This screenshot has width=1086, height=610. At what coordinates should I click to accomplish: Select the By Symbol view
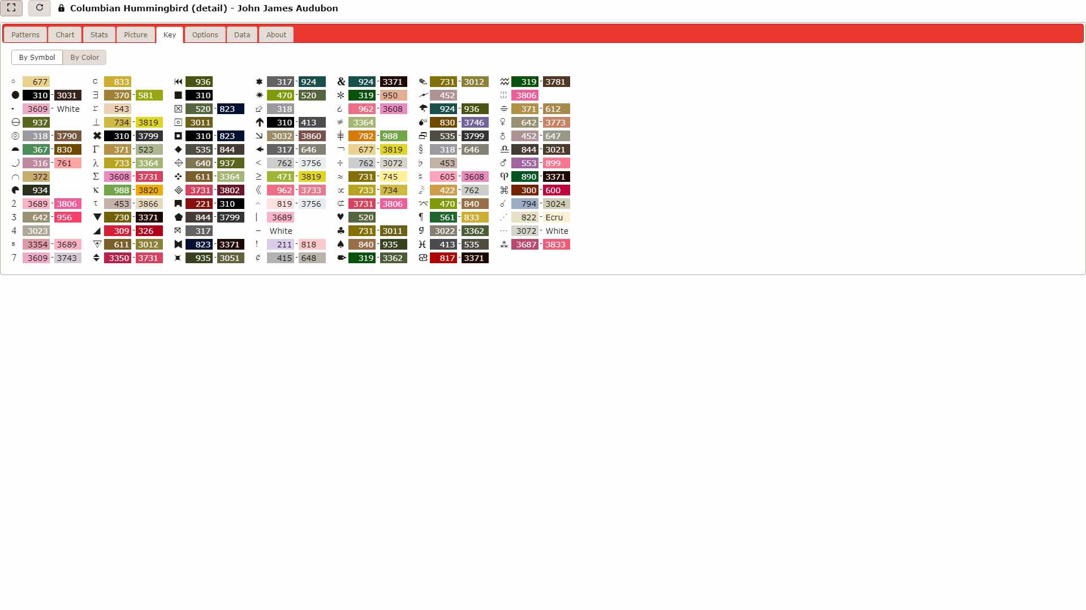37,57
